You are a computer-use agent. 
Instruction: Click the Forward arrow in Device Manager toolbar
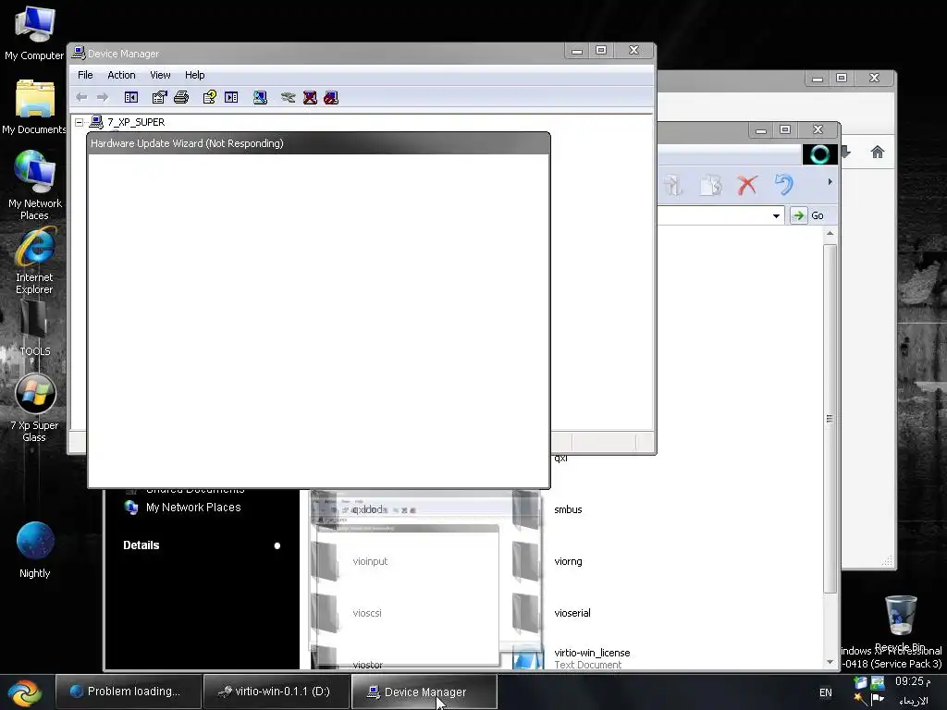(103, 97)
